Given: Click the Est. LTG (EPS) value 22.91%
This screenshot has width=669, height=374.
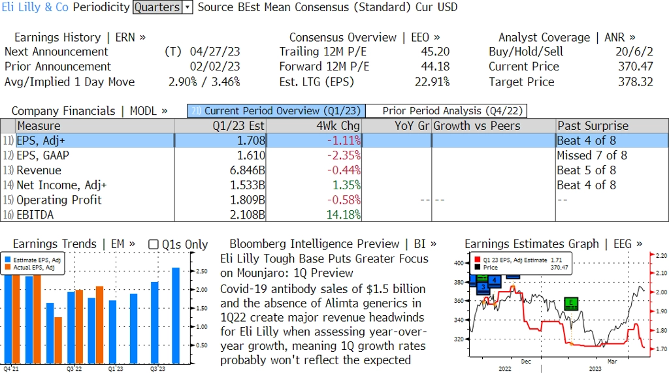Looking at the screenshot, I should pyautogui.click(x=432, y=82).
